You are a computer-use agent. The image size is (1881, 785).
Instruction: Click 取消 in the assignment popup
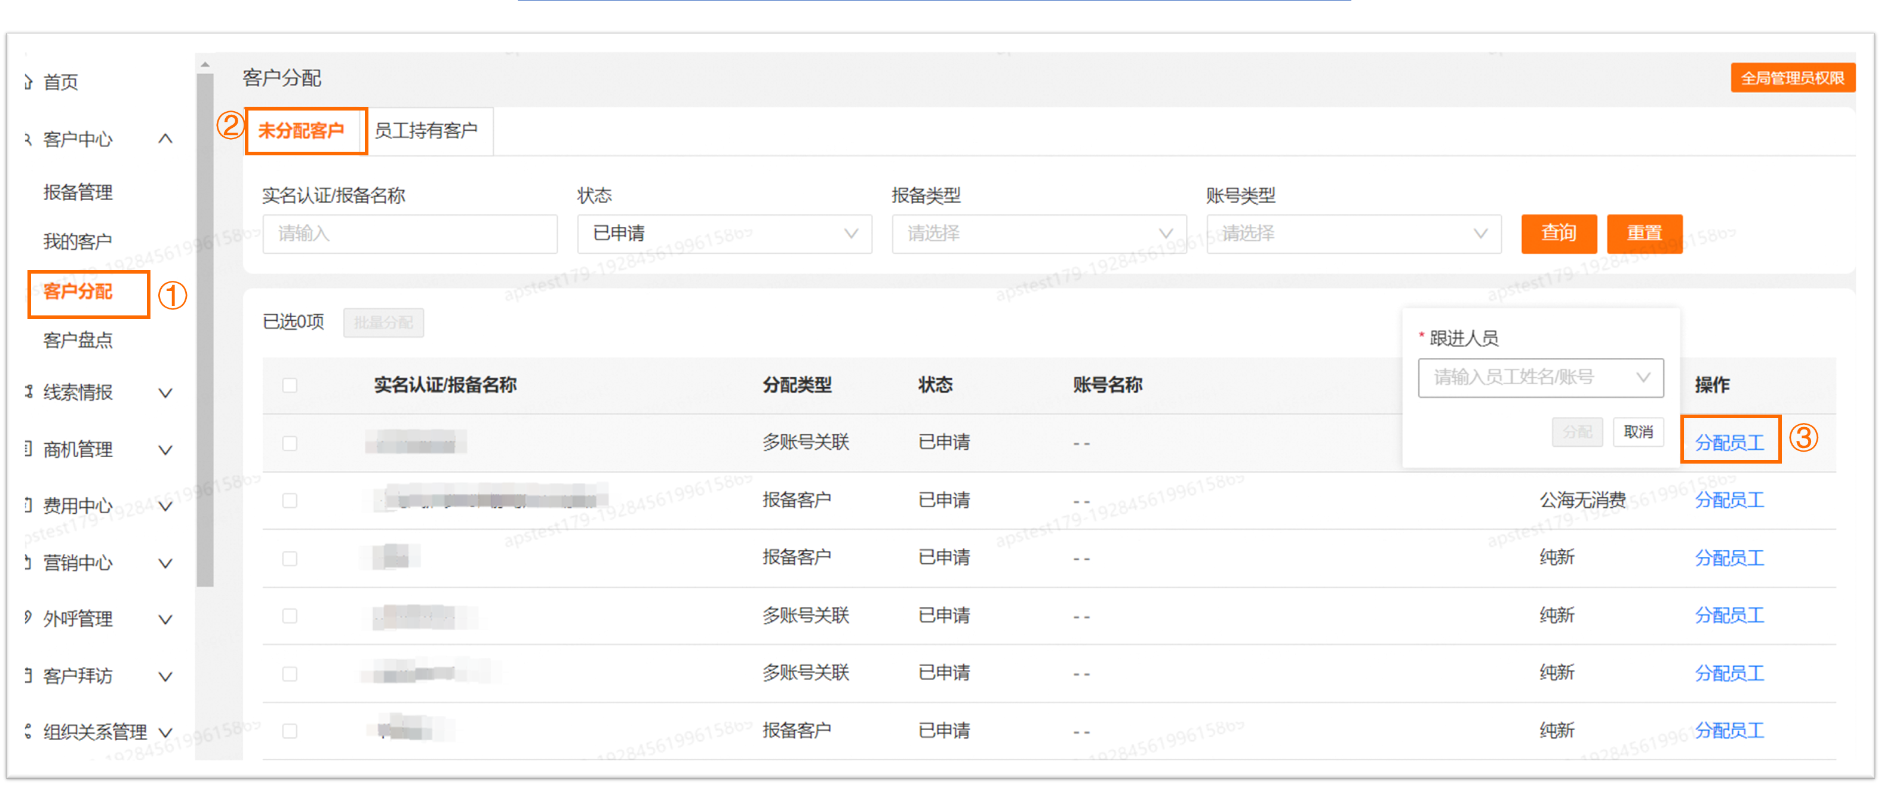(x=1638, y=433)
